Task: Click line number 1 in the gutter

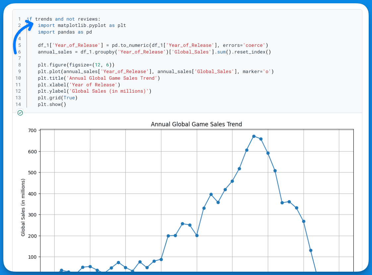Action: tap(20, 19)
